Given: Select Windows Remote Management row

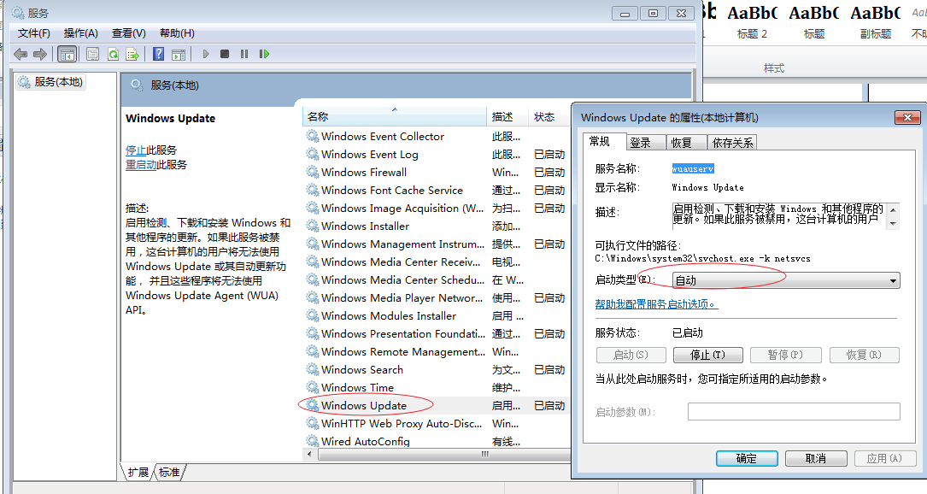Looking at the screenshot, I should (x=437, y=351).
